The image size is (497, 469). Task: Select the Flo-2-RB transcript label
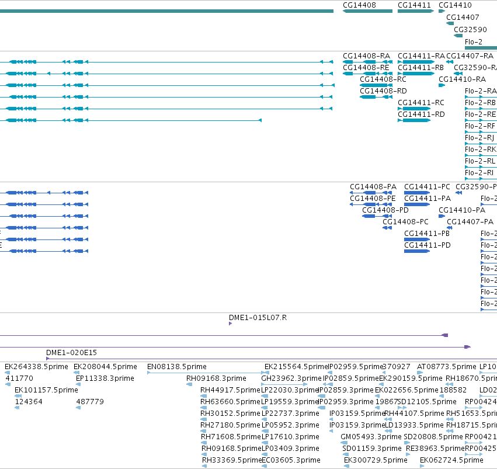pyautogui.click(x=480, y=103)
